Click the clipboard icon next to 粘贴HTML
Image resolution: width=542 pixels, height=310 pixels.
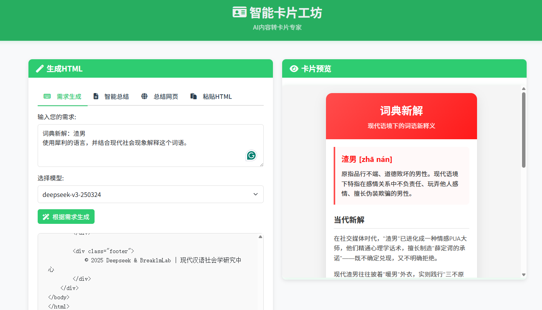(193, 96)
